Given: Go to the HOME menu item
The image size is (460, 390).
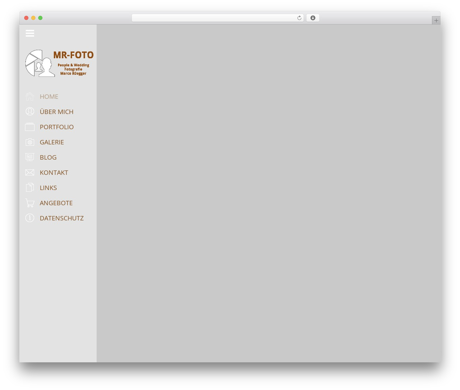Looking at the screenshot, I should click(49, 96).
